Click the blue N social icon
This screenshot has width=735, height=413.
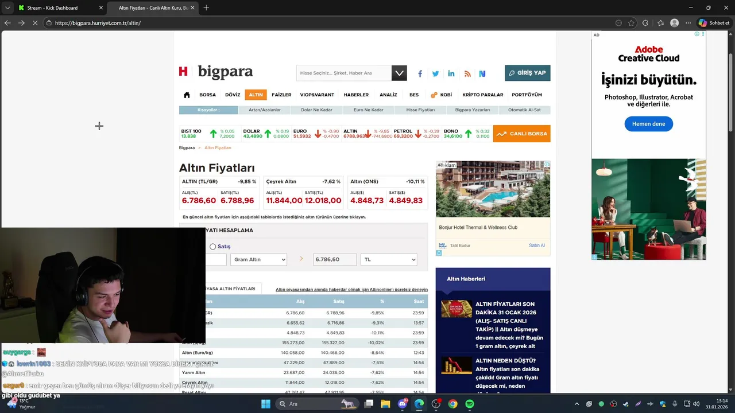(x=482, y=73)
